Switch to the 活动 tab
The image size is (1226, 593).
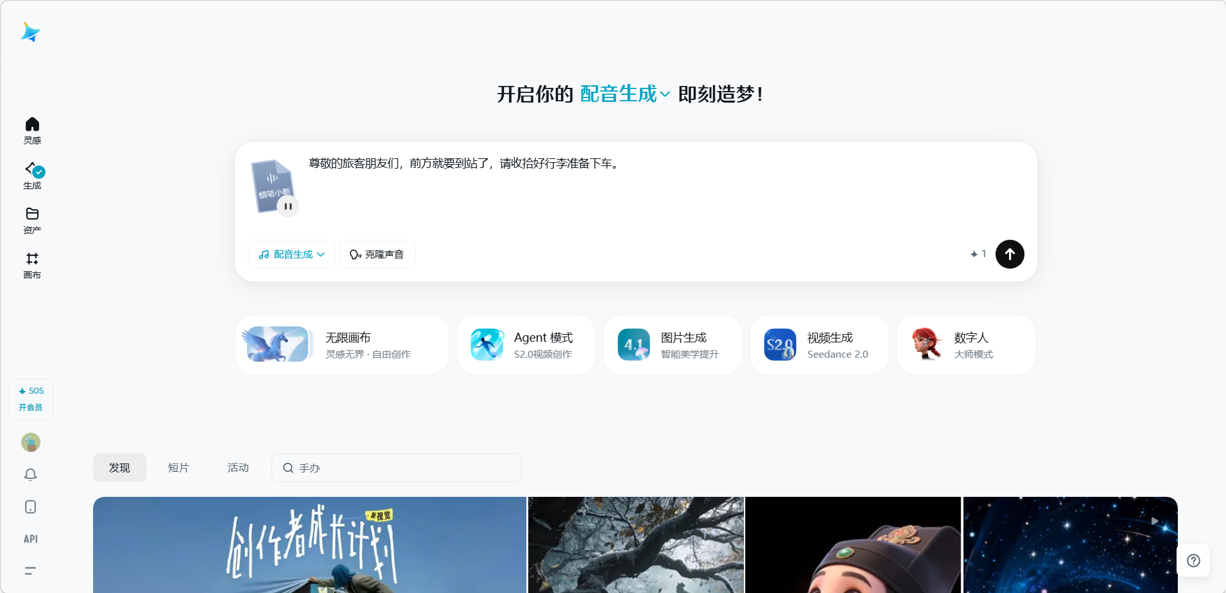(x=238, y=468)
